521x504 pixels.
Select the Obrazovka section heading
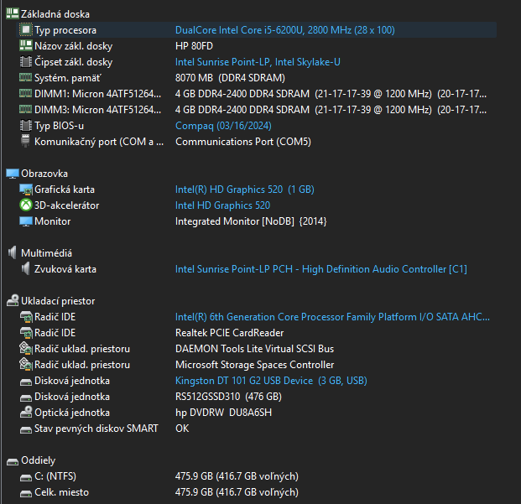point(44,174)
